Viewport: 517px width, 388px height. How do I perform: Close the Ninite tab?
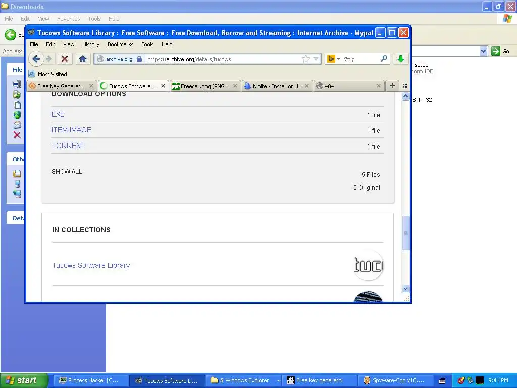[307, 86]
